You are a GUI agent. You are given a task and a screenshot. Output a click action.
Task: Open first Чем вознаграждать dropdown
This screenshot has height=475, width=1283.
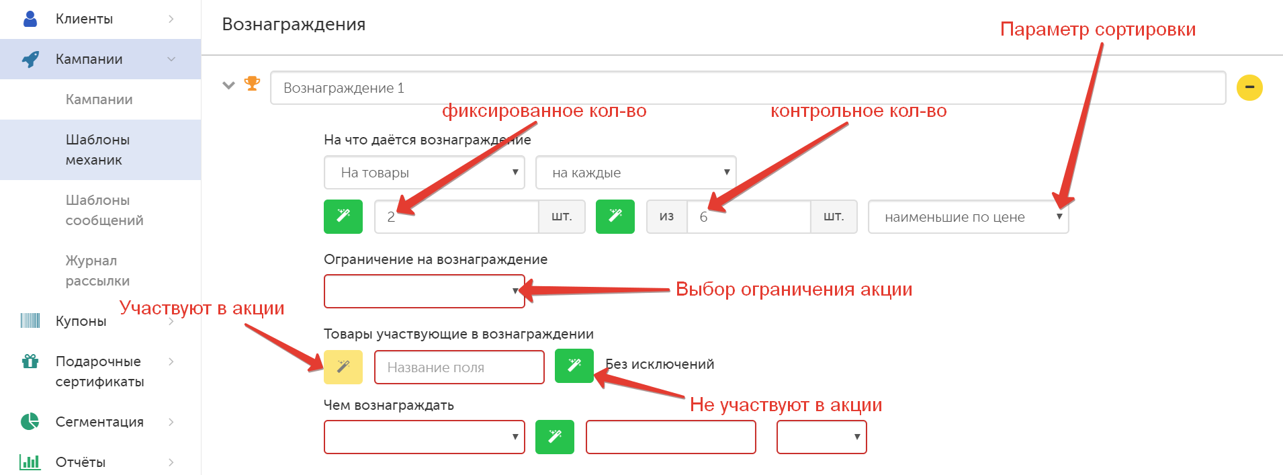pyautogui.click(x=425, y=437)
